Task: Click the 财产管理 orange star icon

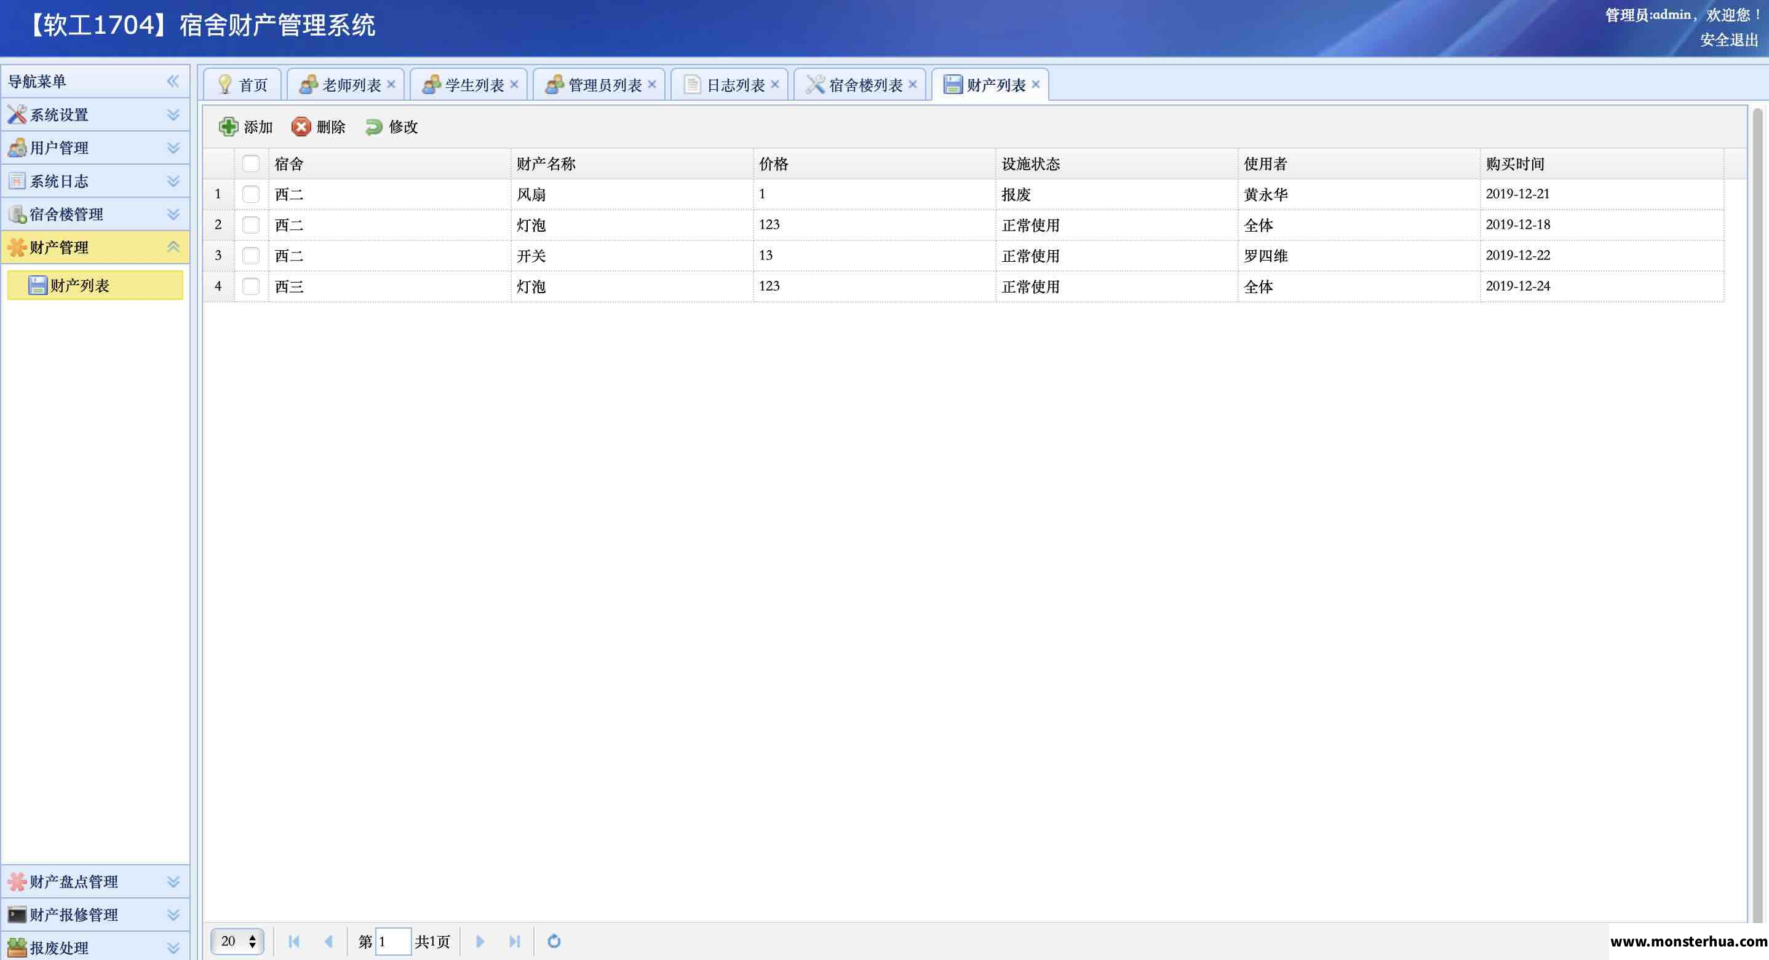Action: pos(17,247)
